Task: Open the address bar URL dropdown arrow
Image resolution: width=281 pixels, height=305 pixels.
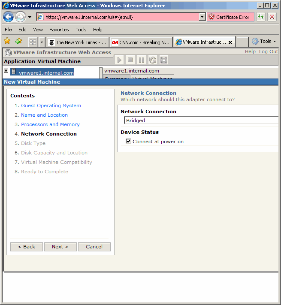Action: (x=202, y=17)
